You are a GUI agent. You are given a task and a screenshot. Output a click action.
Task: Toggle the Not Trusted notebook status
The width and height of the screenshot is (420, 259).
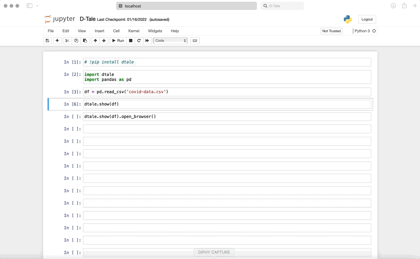click(331, 31)
